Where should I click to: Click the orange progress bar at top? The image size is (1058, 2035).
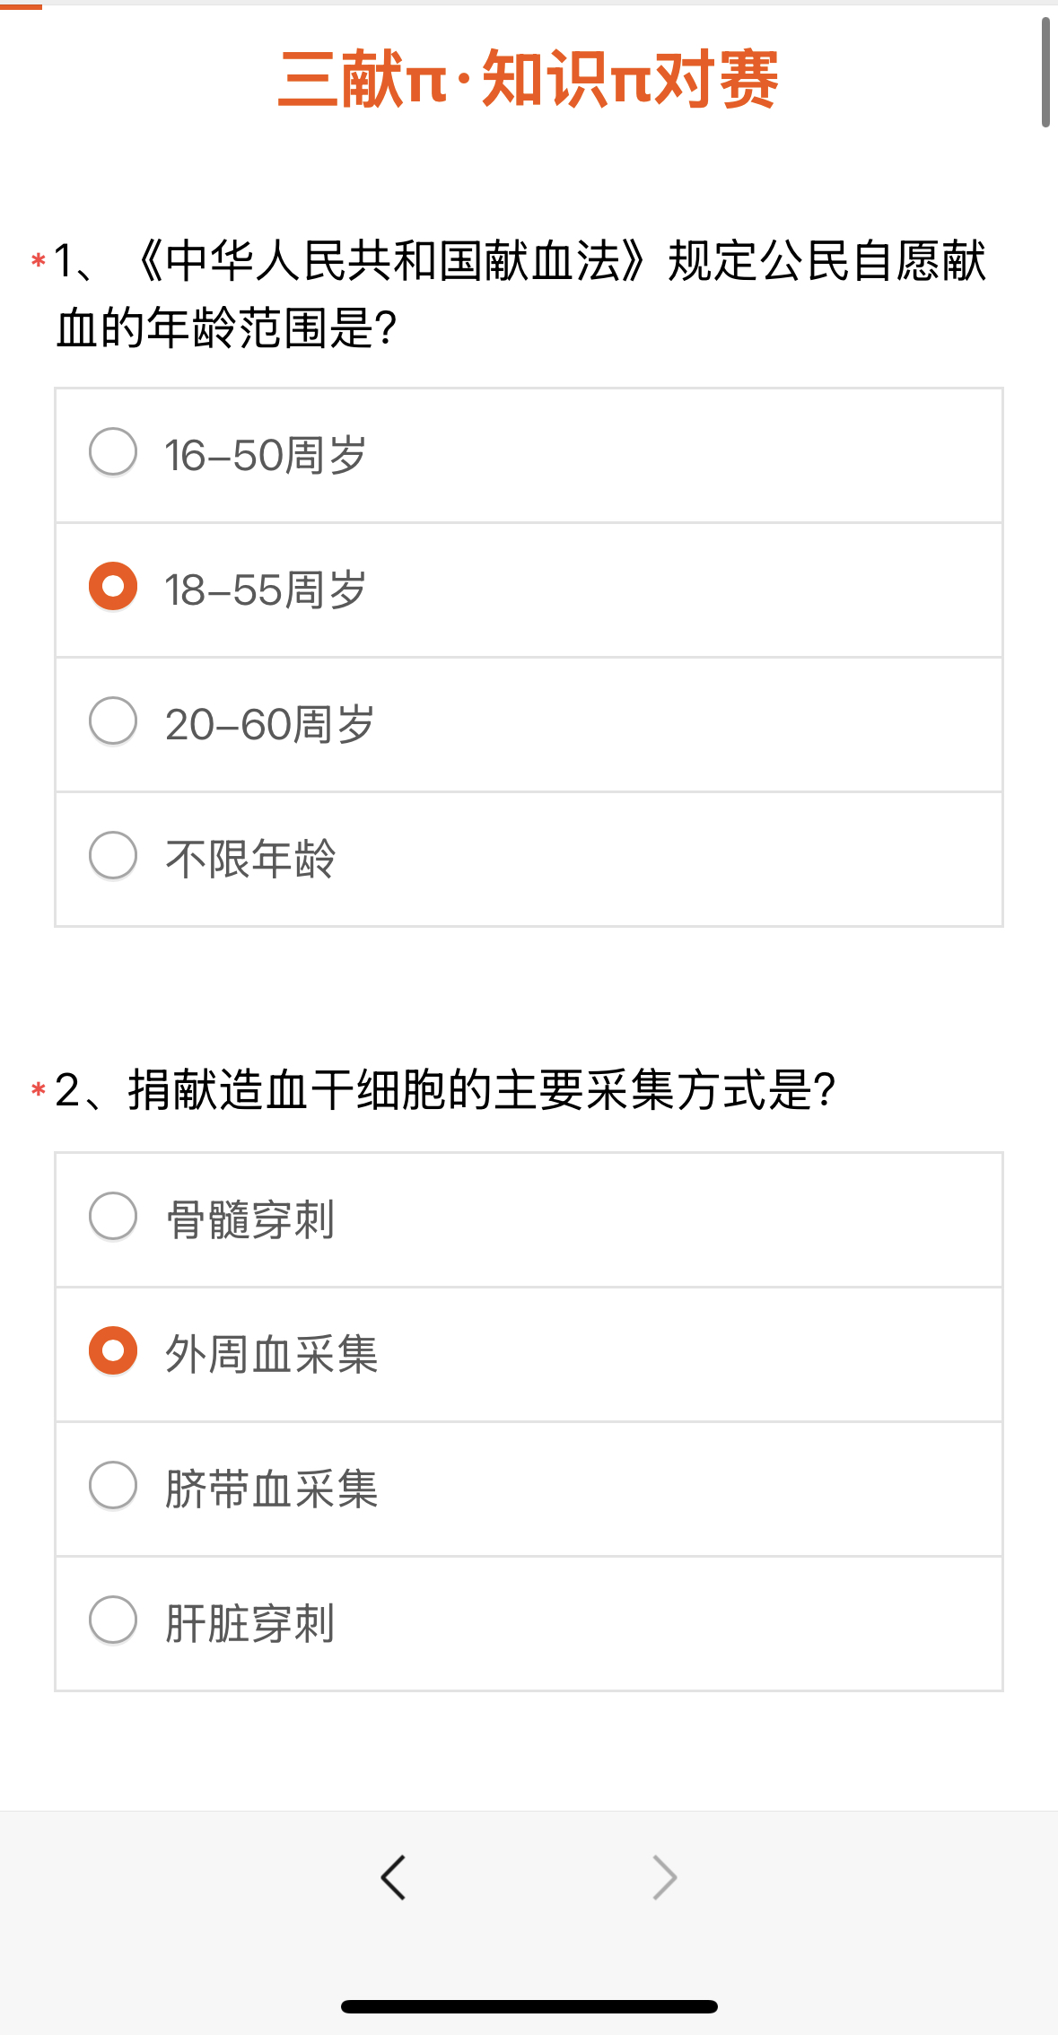coord(21,6)
